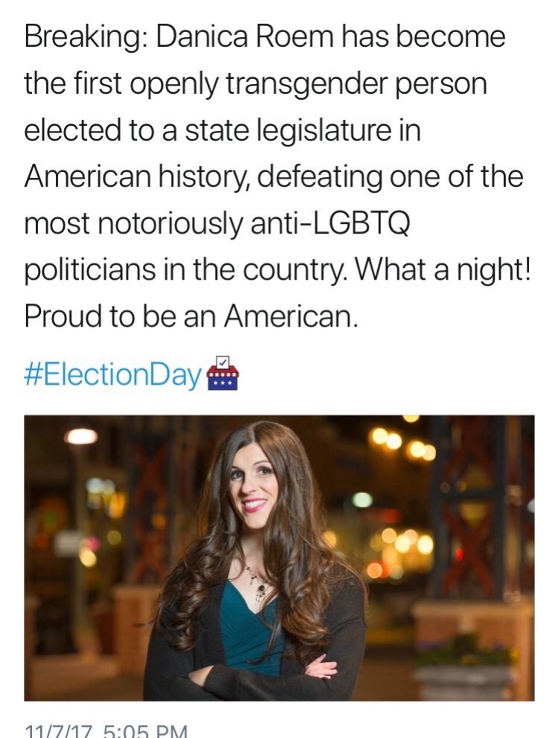The height and width of the screenshot is (738, 558).
Task: Click the sentence "Proud to be an American."
Action: coord(191,318)
